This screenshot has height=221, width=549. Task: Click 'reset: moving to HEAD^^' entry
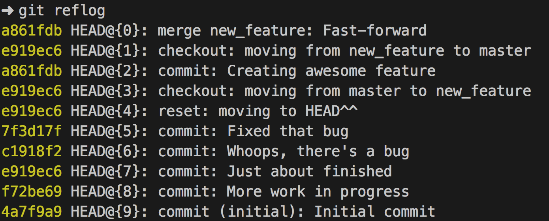click(258, 111)
